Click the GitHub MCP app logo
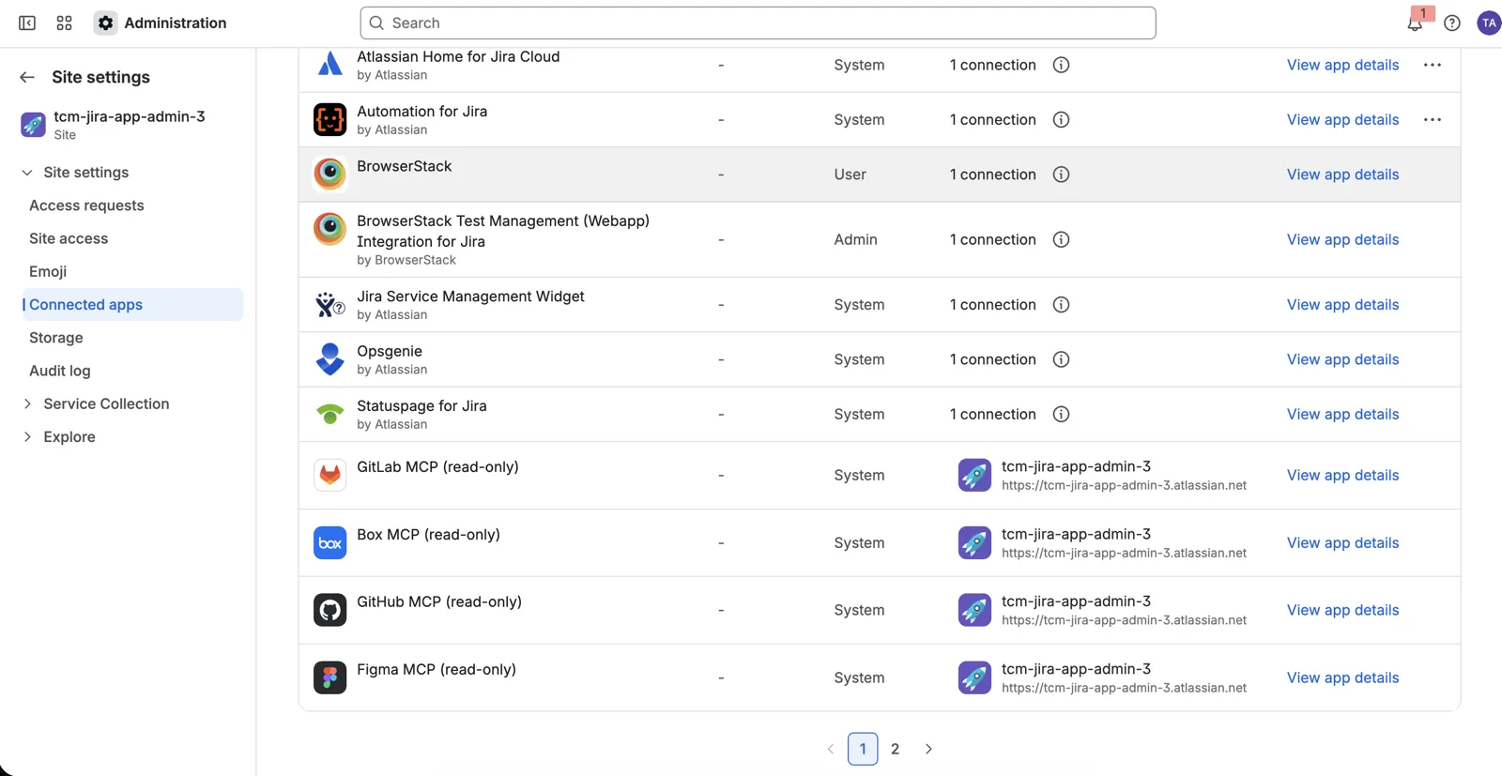 pyautogui.click(x=330, y=610)
